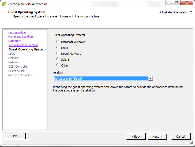Image resolution: width=195 pixels, height=147 pixels.
Task: Open the Name and Location step link
Action: [21, 36]
